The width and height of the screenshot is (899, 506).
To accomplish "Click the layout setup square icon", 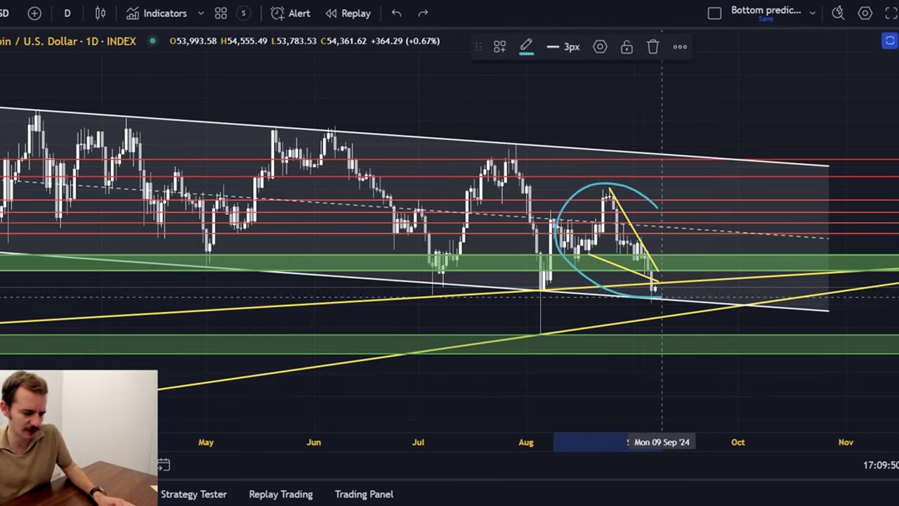I will tap(714, 13).
